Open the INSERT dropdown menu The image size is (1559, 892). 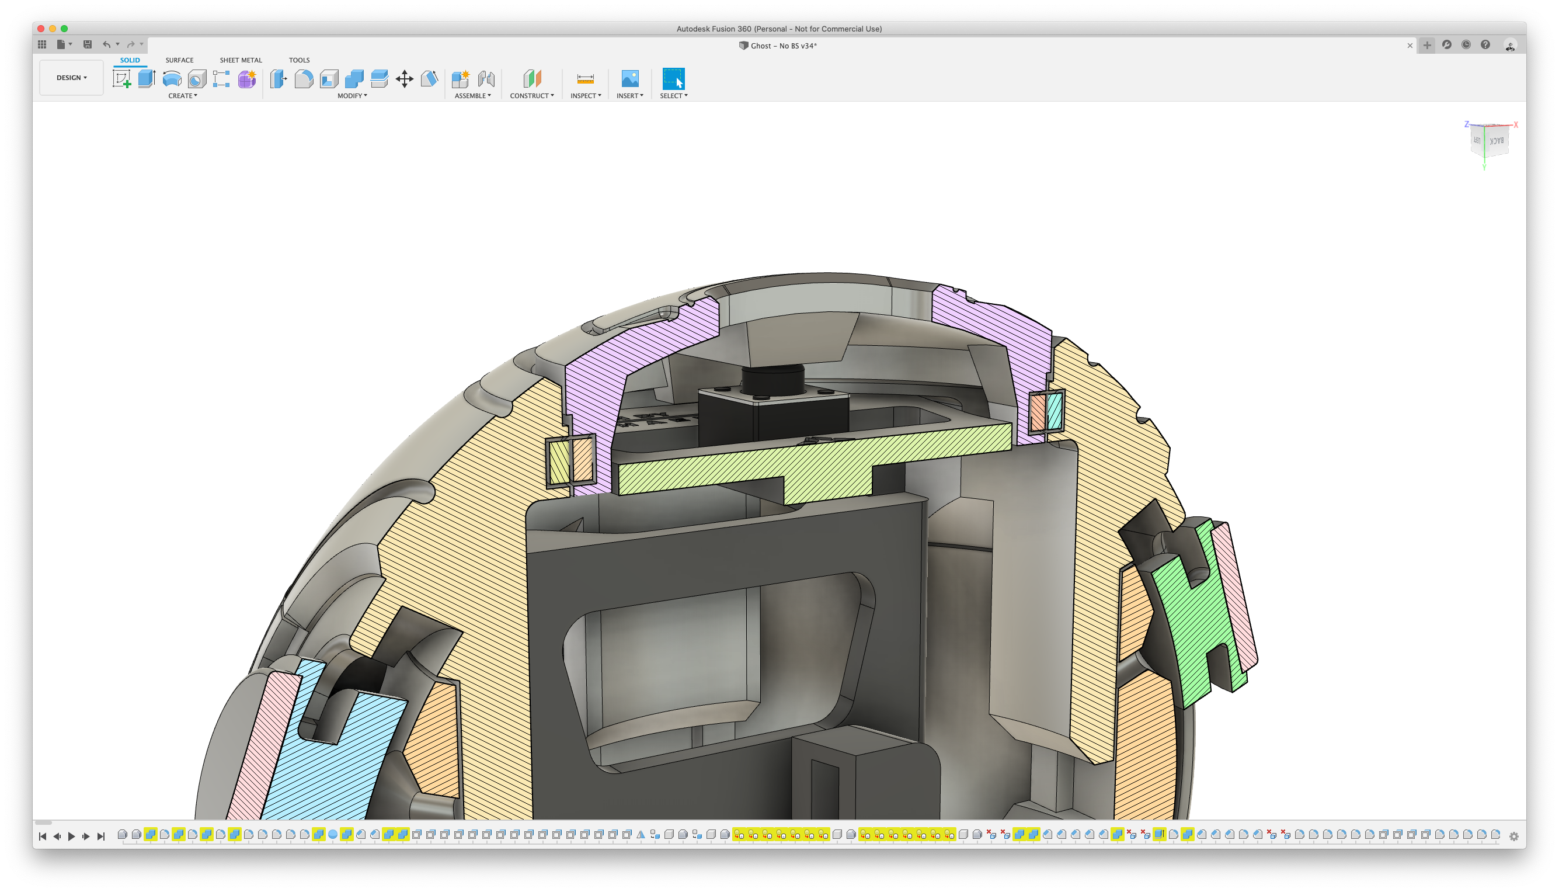pyautogui.click(x=629, y=96)
